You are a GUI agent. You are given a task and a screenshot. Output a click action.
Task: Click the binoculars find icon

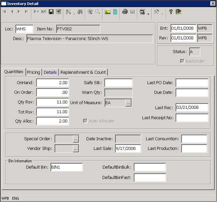click(x=80, y=12)
